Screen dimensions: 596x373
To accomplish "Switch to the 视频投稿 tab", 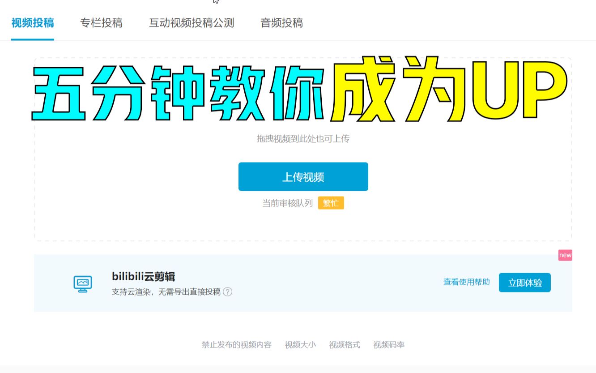I will [x=33, y=23].
